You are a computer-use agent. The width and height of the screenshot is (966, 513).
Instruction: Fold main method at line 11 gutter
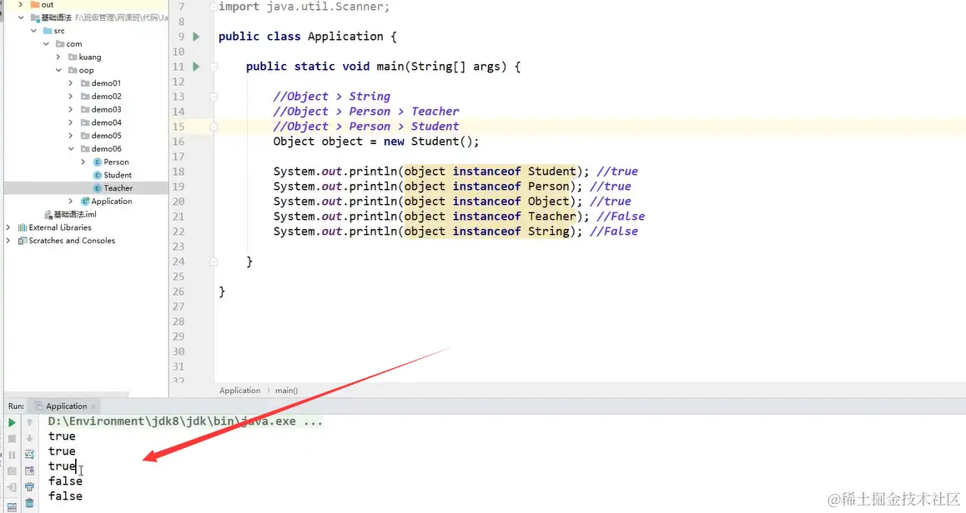214,67
